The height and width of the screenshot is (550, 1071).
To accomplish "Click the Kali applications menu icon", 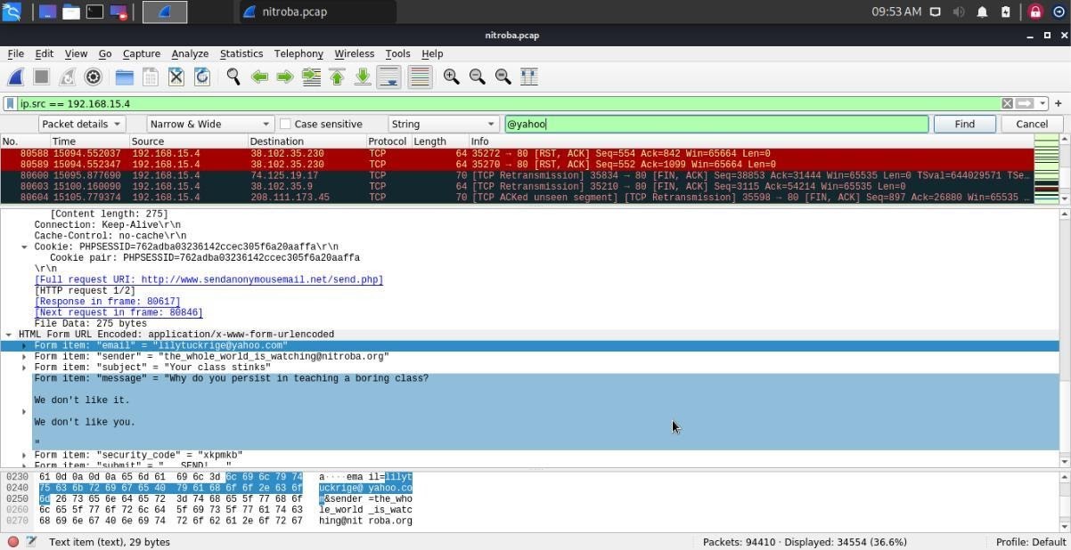I will 12,12.
